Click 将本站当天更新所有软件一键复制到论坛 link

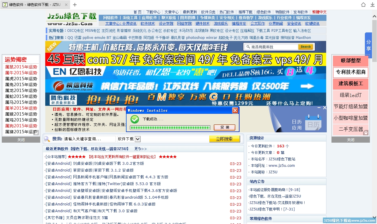pyautogui.click(x=122, y=157)
